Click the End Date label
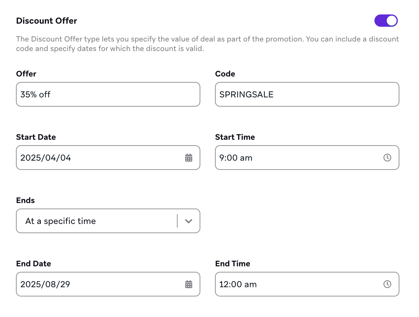The width and height of the screenshot is (419, 317). point(33,264)
